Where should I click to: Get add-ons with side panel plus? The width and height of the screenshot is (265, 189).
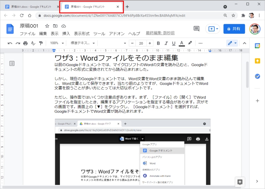257,101
